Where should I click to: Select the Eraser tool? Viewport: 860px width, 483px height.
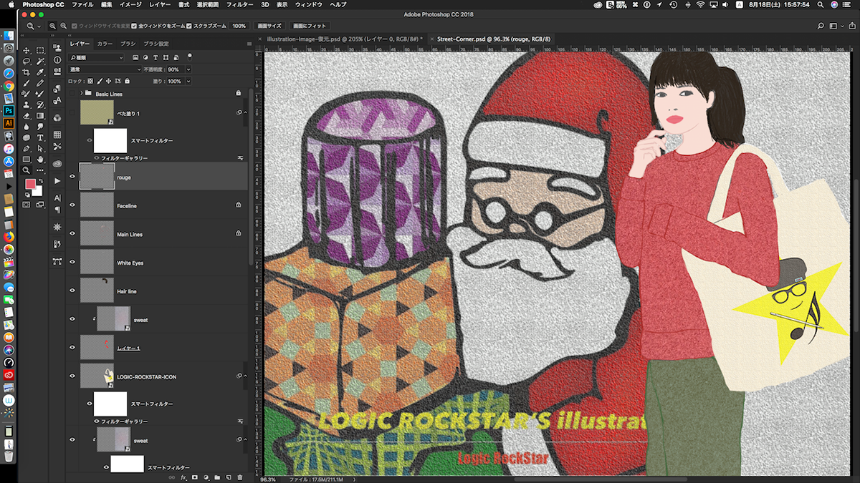(27, 115)
